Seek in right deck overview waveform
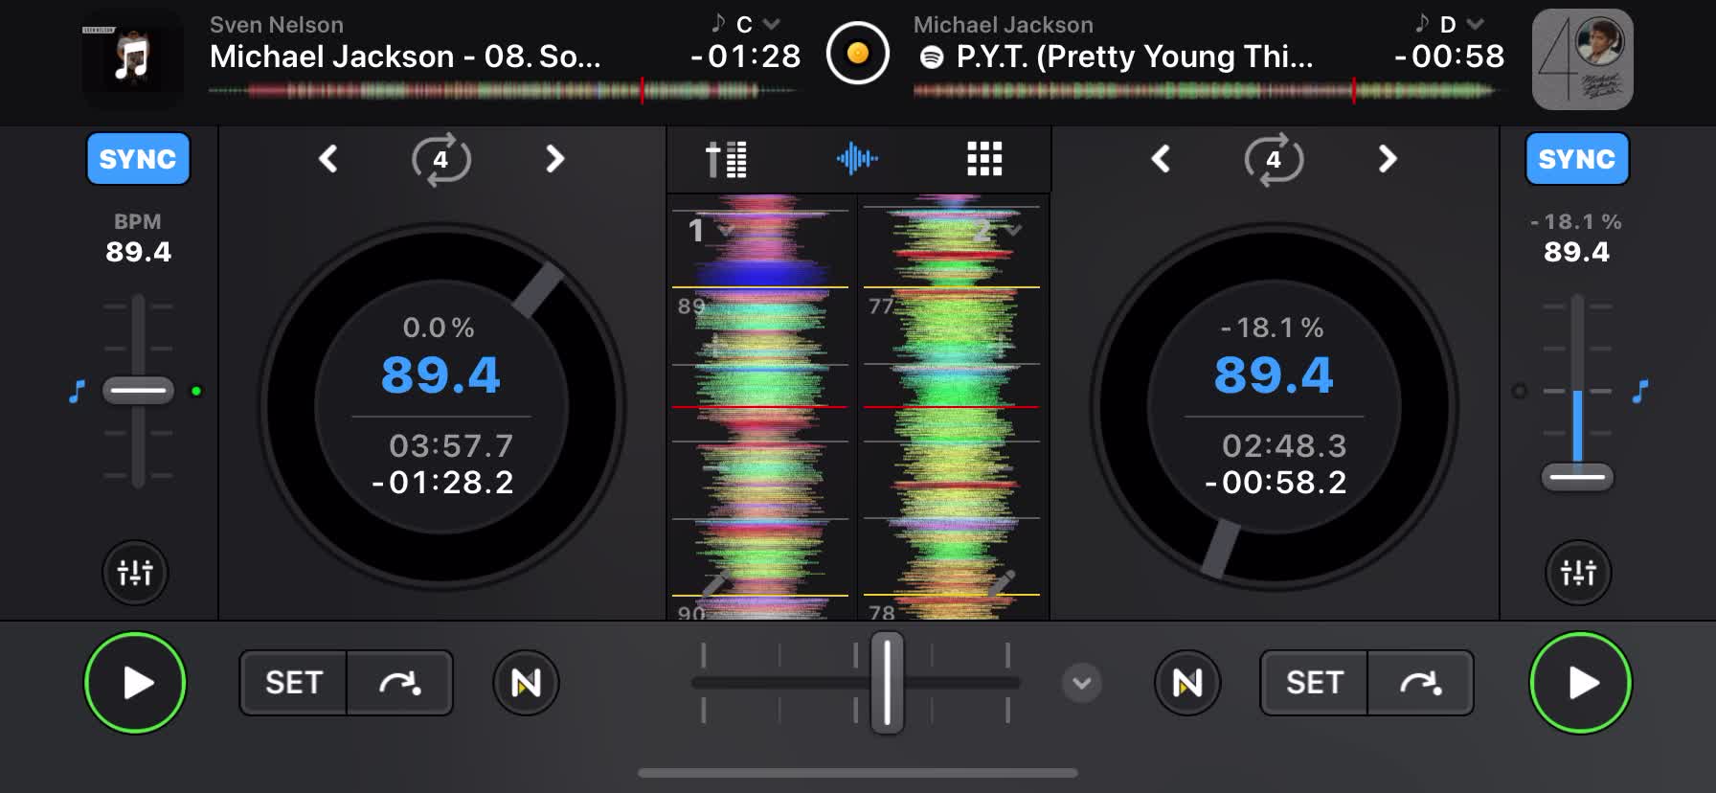The width and height of the screenshot is (1716, 793). coord(1205,91)
